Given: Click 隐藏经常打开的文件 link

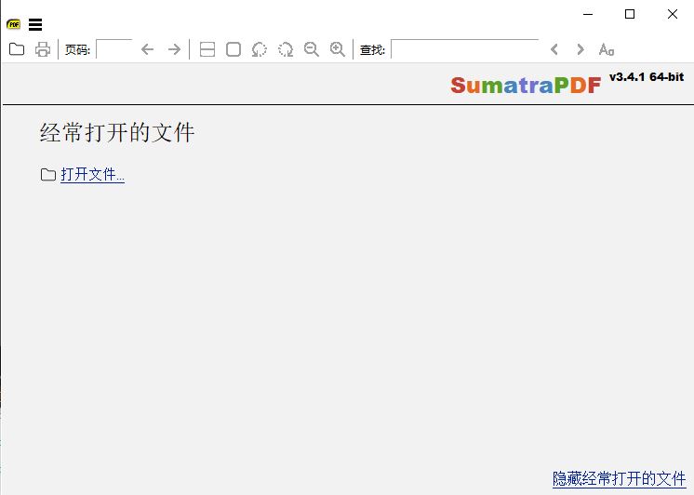Looking at the screenshot, I should (x=619, y=478).
